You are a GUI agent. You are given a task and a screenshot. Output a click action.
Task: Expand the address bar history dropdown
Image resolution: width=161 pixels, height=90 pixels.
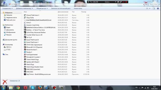(144, 4)
